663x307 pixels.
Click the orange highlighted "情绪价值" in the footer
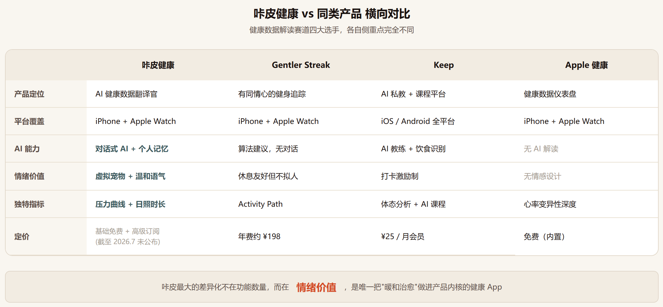pyautogui.click(x=317, y=287)
